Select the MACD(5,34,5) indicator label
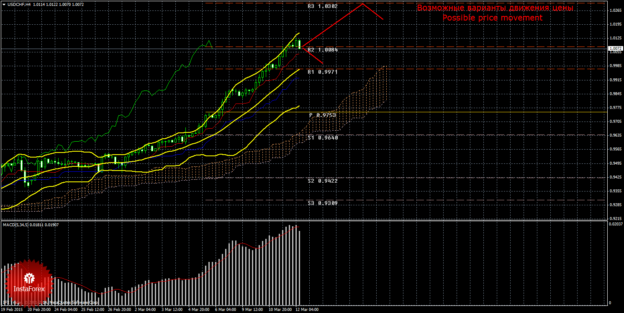The width and height of the screenshot is (624, 313). [17, 225]
